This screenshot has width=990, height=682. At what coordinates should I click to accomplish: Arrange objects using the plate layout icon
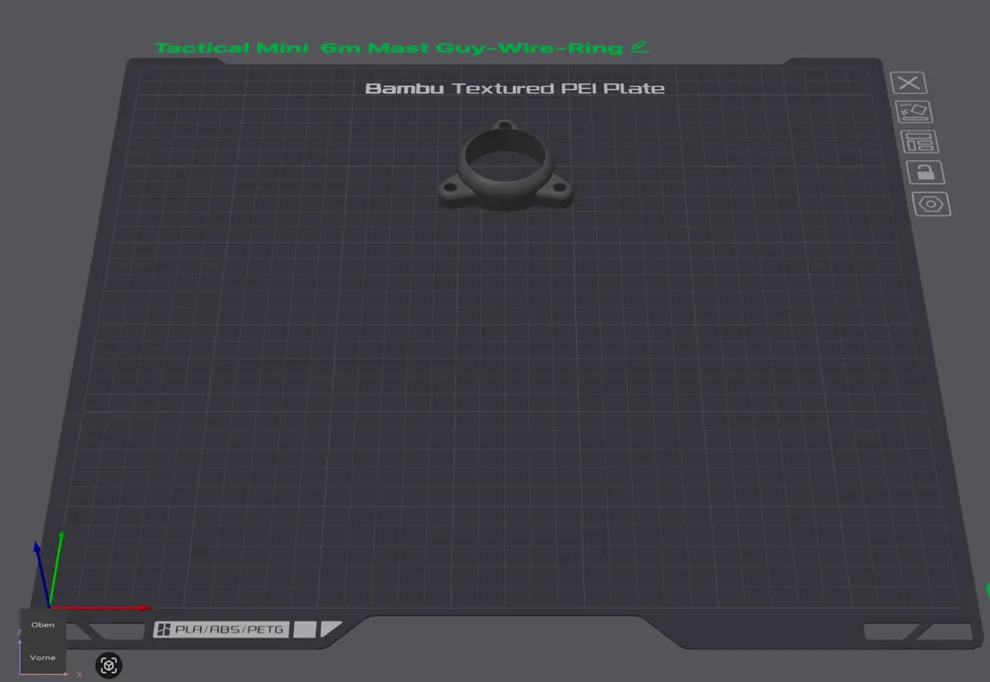point(919,142)
